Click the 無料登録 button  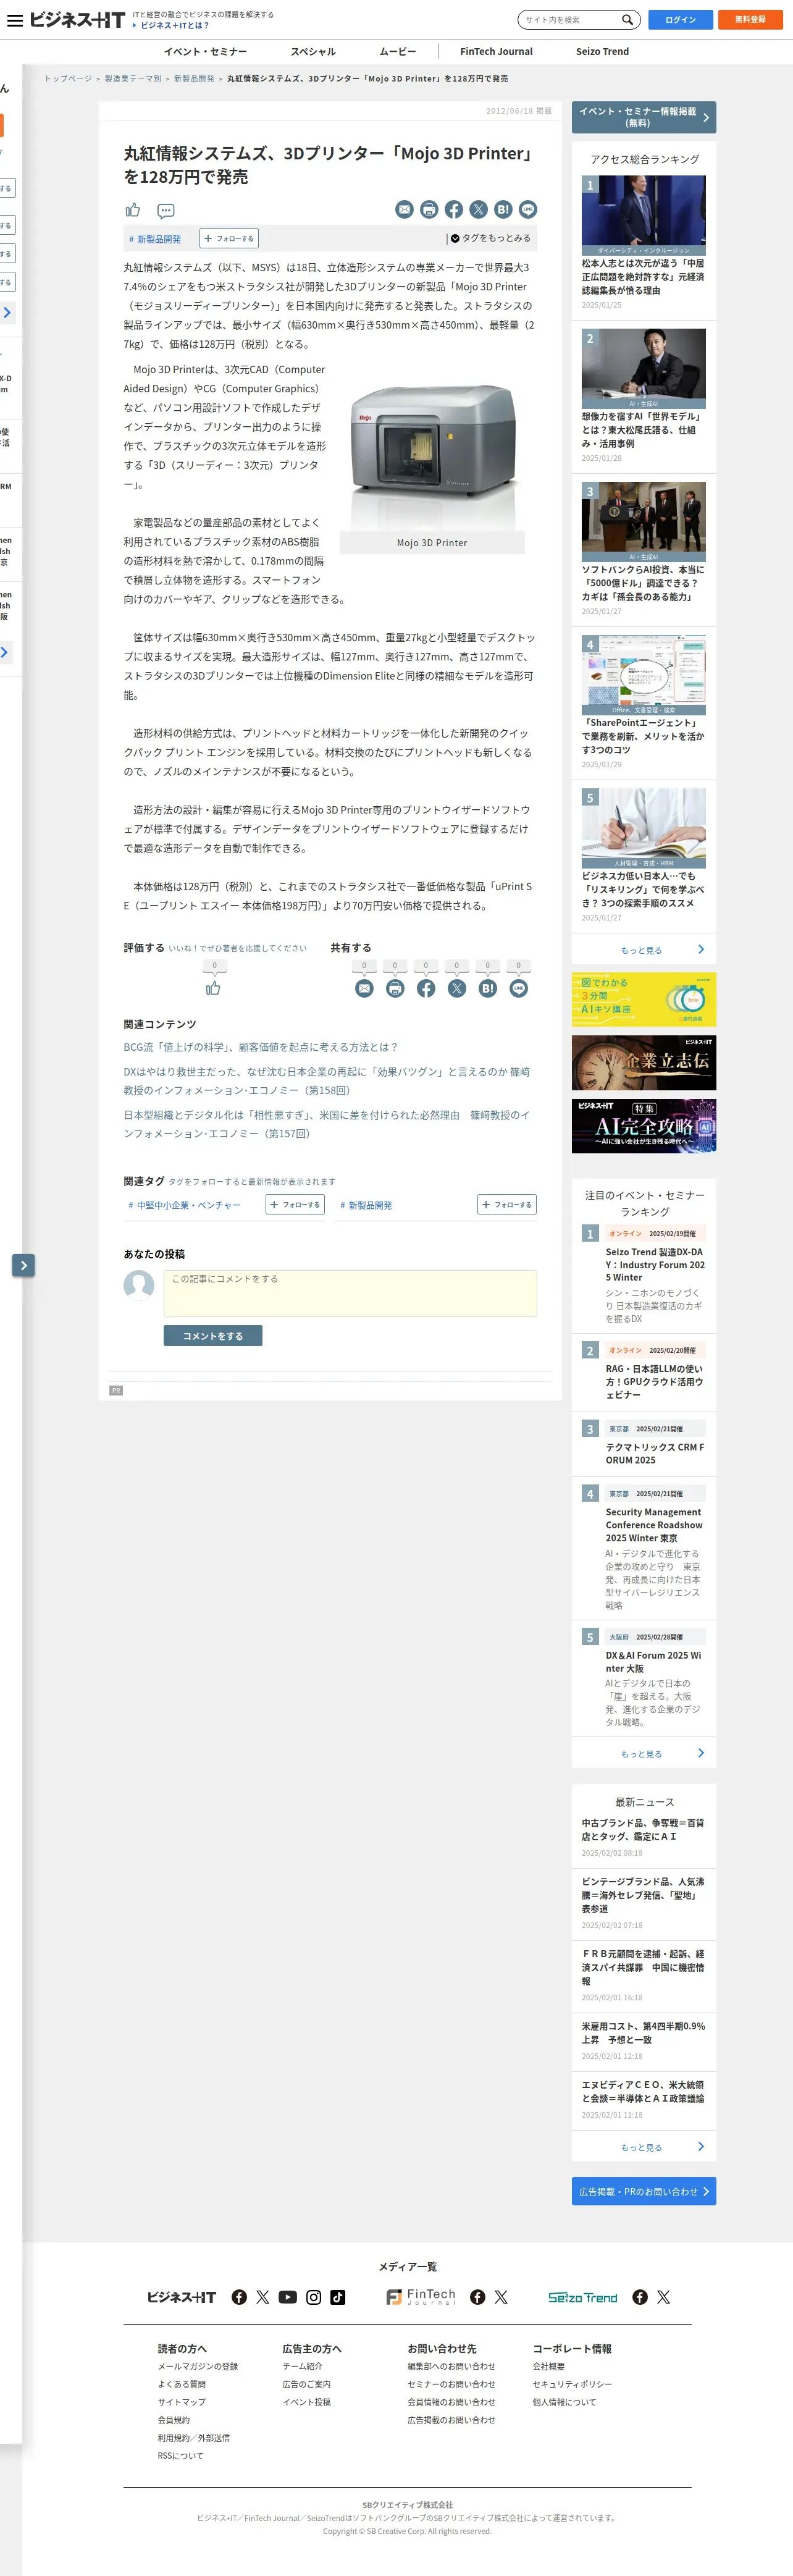(750, 20)
